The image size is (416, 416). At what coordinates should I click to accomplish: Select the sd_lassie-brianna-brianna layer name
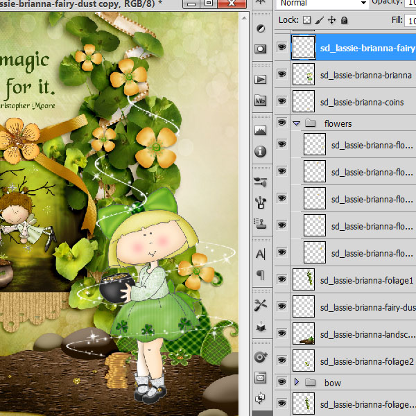tap(366, 76)
